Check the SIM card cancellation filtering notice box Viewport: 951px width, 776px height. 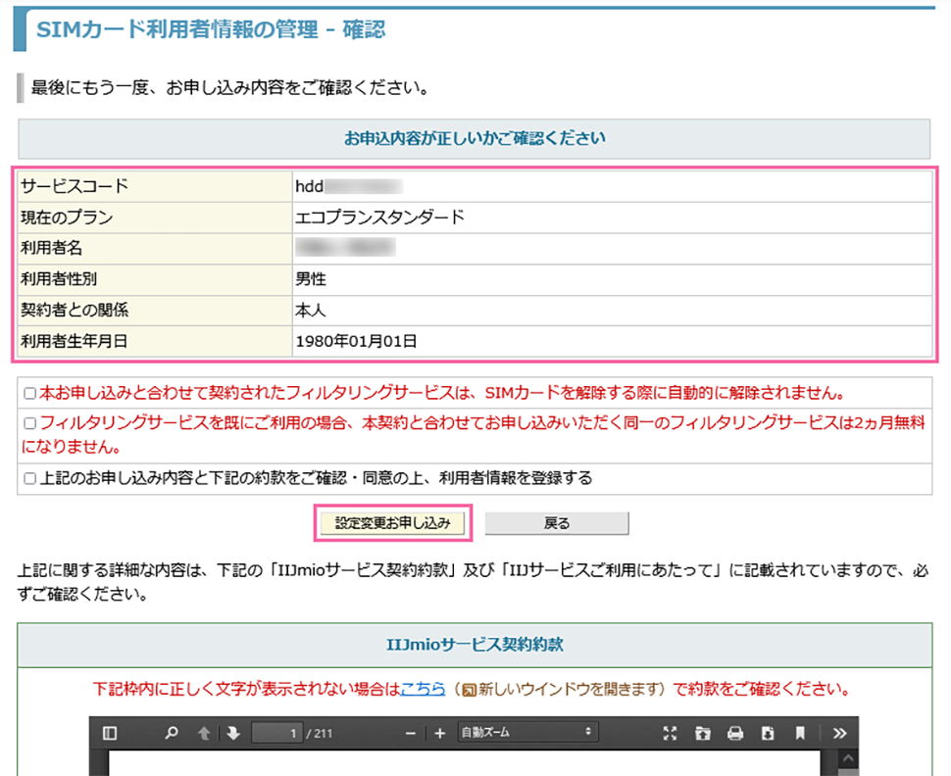[29, 394]
